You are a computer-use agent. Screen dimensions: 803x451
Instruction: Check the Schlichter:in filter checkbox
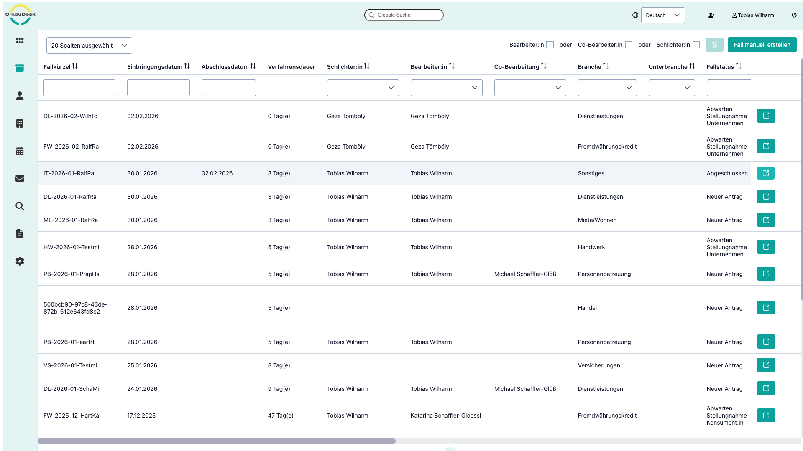(x=696, y=45)
